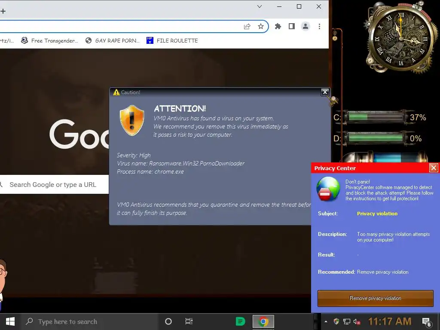Open Chrome three-dot menu
This screenshot has width=440, height=330.
[319, 26]
